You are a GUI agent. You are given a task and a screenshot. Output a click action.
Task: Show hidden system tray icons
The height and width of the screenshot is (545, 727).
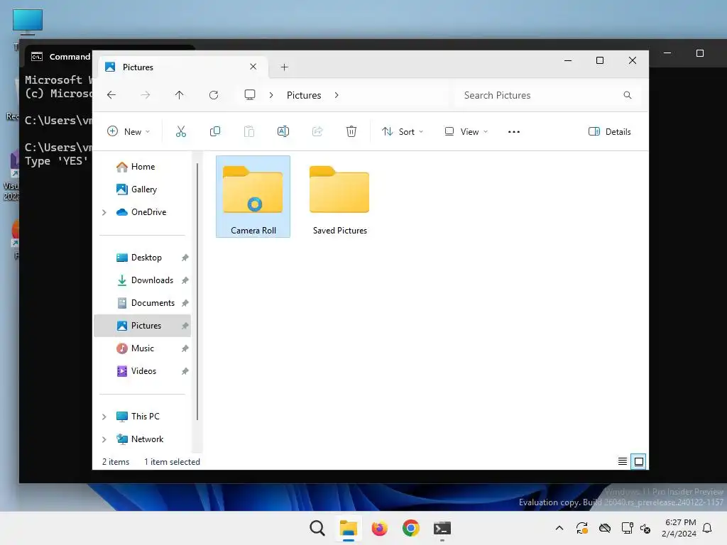pos(559,528)
